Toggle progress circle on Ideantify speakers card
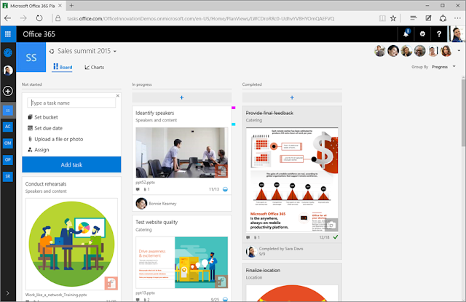 (x=225, y=189)
